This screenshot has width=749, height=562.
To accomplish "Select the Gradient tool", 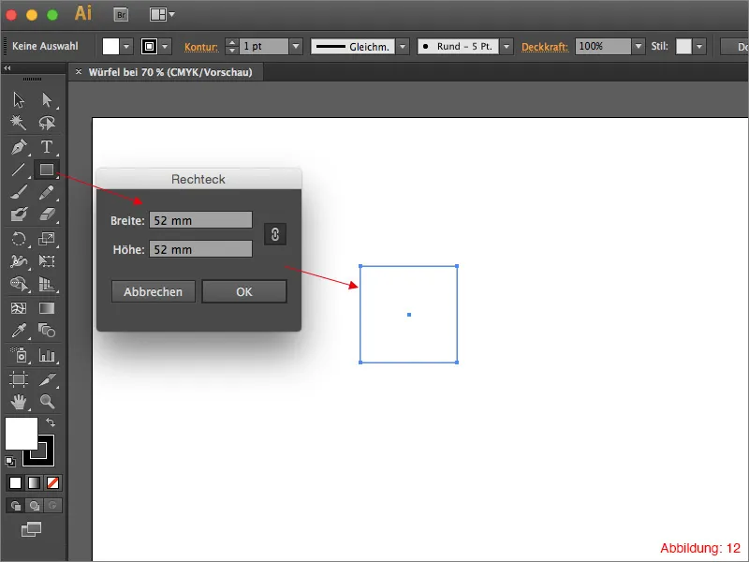I will pyautogui.click(x=46, y=308).
